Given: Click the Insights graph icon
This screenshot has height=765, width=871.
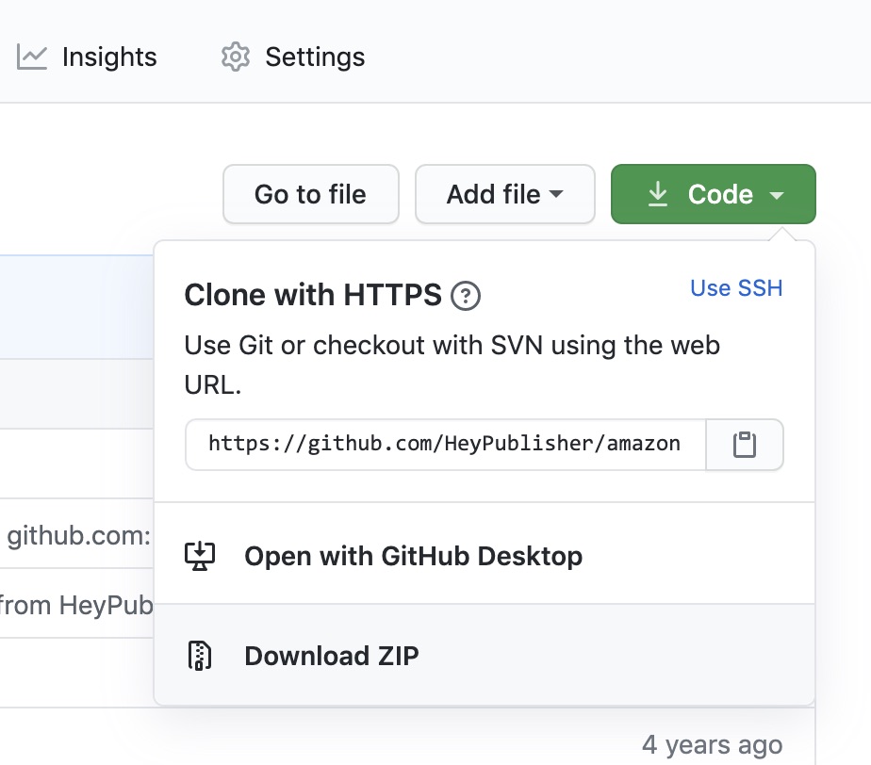Looking at the screenshot, I should [x=32, y=57].
